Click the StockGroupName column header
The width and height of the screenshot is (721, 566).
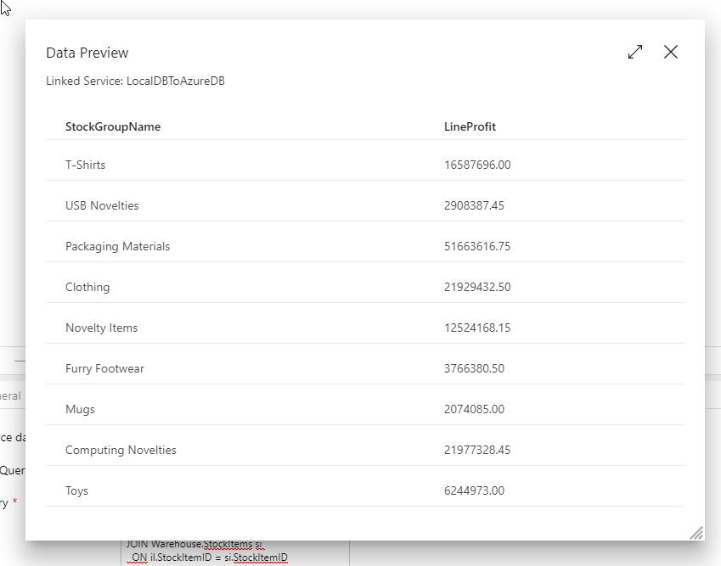point(113,126)
